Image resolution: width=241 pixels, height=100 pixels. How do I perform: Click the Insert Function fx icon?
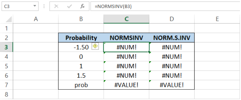83,6
